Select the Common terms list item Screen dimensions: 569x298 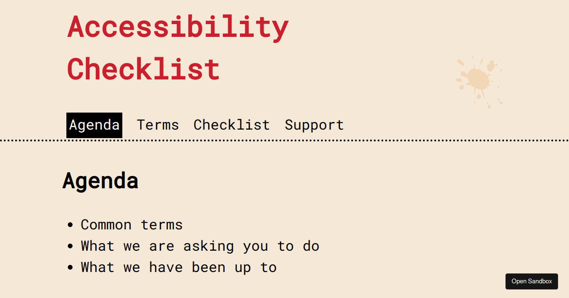pyautogui.click(x=132, y=224)
